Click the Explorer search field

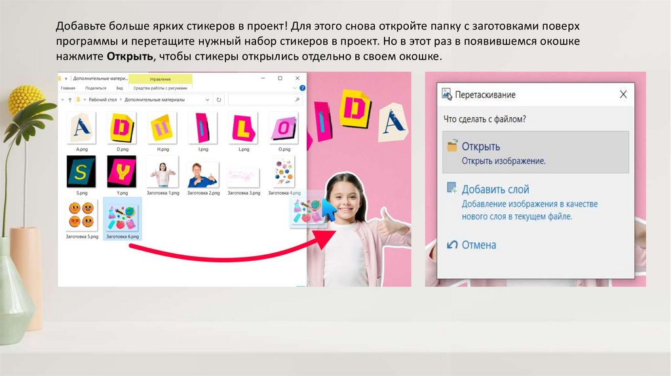click(265, 100)
